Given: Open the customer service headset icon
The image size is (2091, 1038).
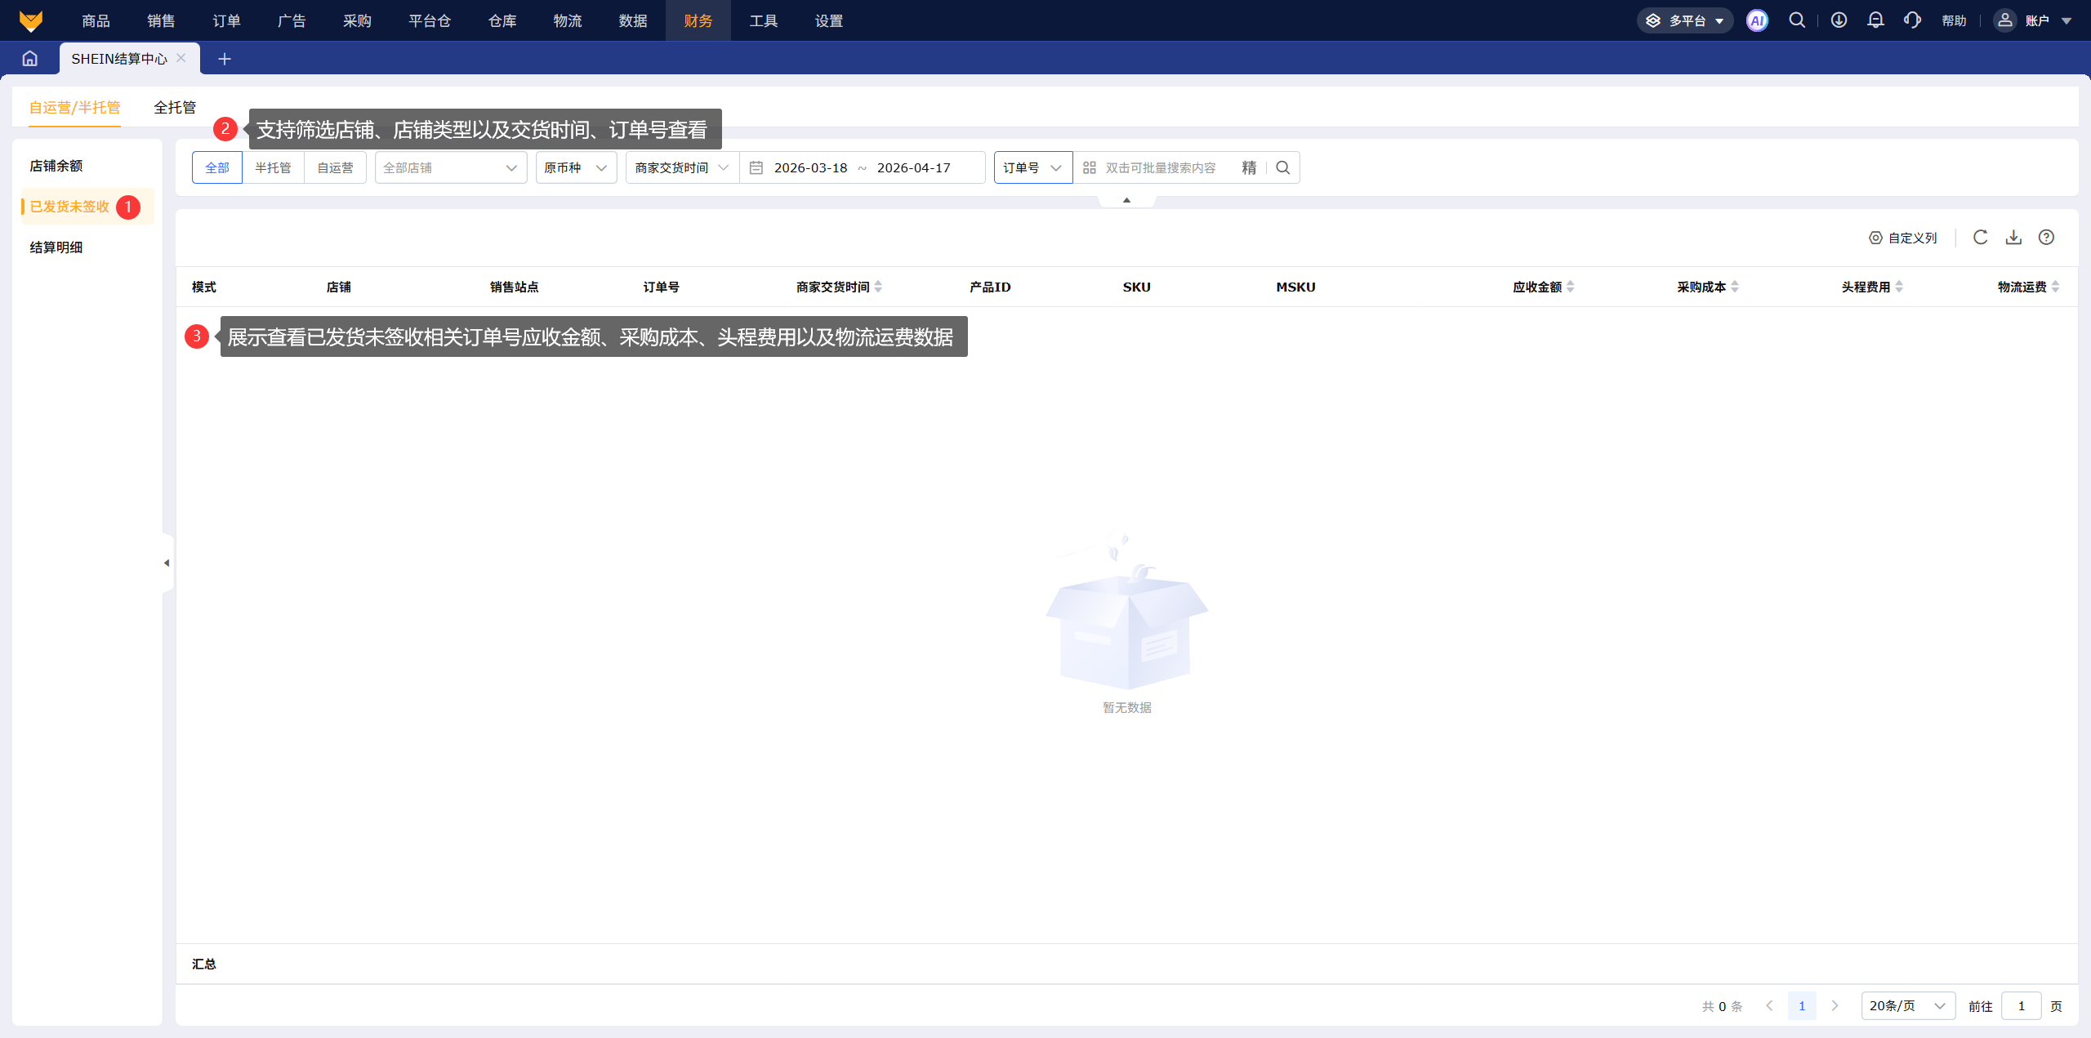Looking at the screenshot, I should pos(1911,20).
